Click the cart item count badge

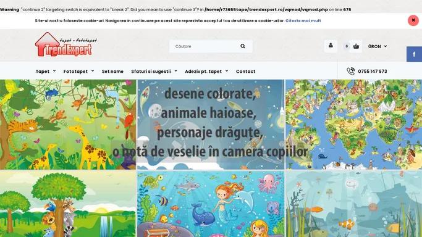tap(347, 46)
